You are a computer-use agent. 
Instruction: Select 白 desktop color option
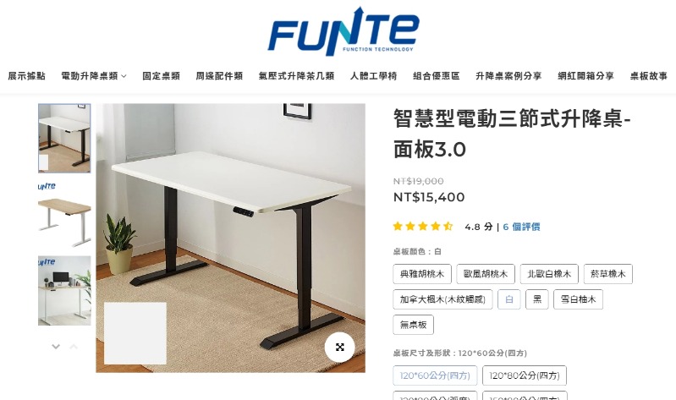pos(509,299)
